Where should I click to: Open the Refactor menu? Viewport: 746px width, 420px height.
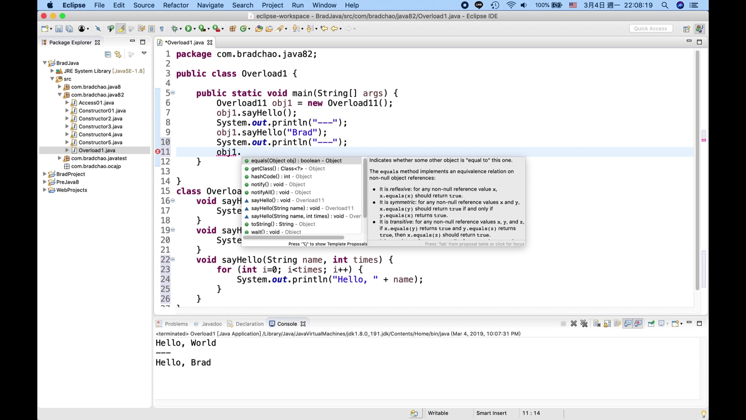click(176, 5)
